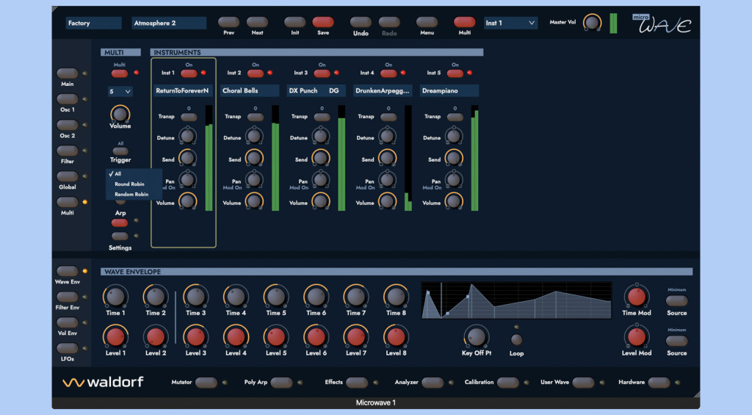
Task: Click the red Level 1 knob
Action: pos(115,337)
